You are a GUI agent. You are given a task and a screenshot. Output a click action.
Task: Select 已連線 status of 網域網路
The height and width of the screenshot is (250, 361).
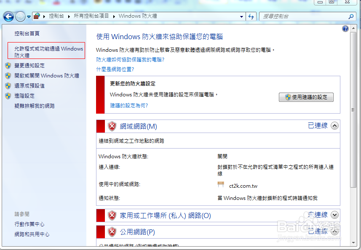point(318,125)
